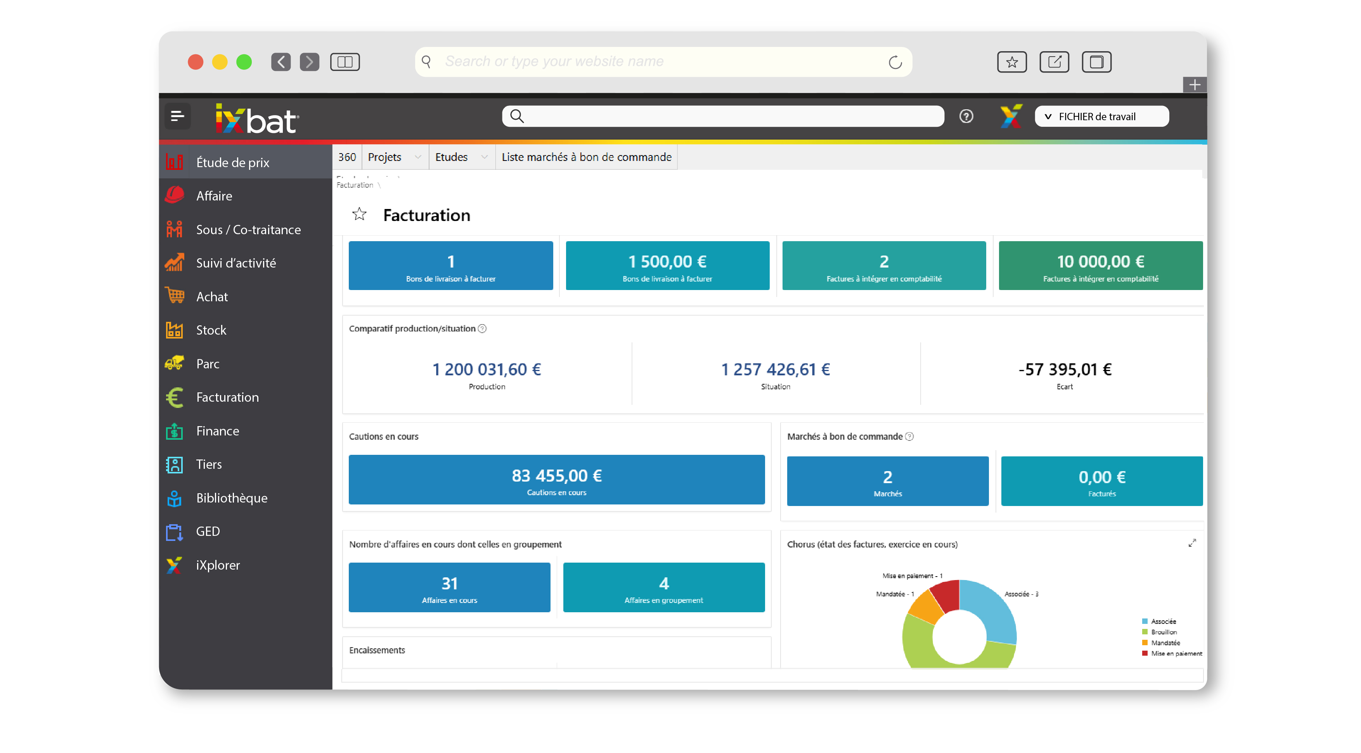Expand Projets dropdown chevron
Screen dimensions: 1361x753
coord(418,157)
